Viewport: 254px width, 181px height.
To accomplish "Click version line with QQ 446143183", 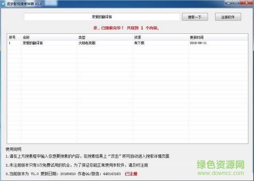I will [x=63, y=174].
